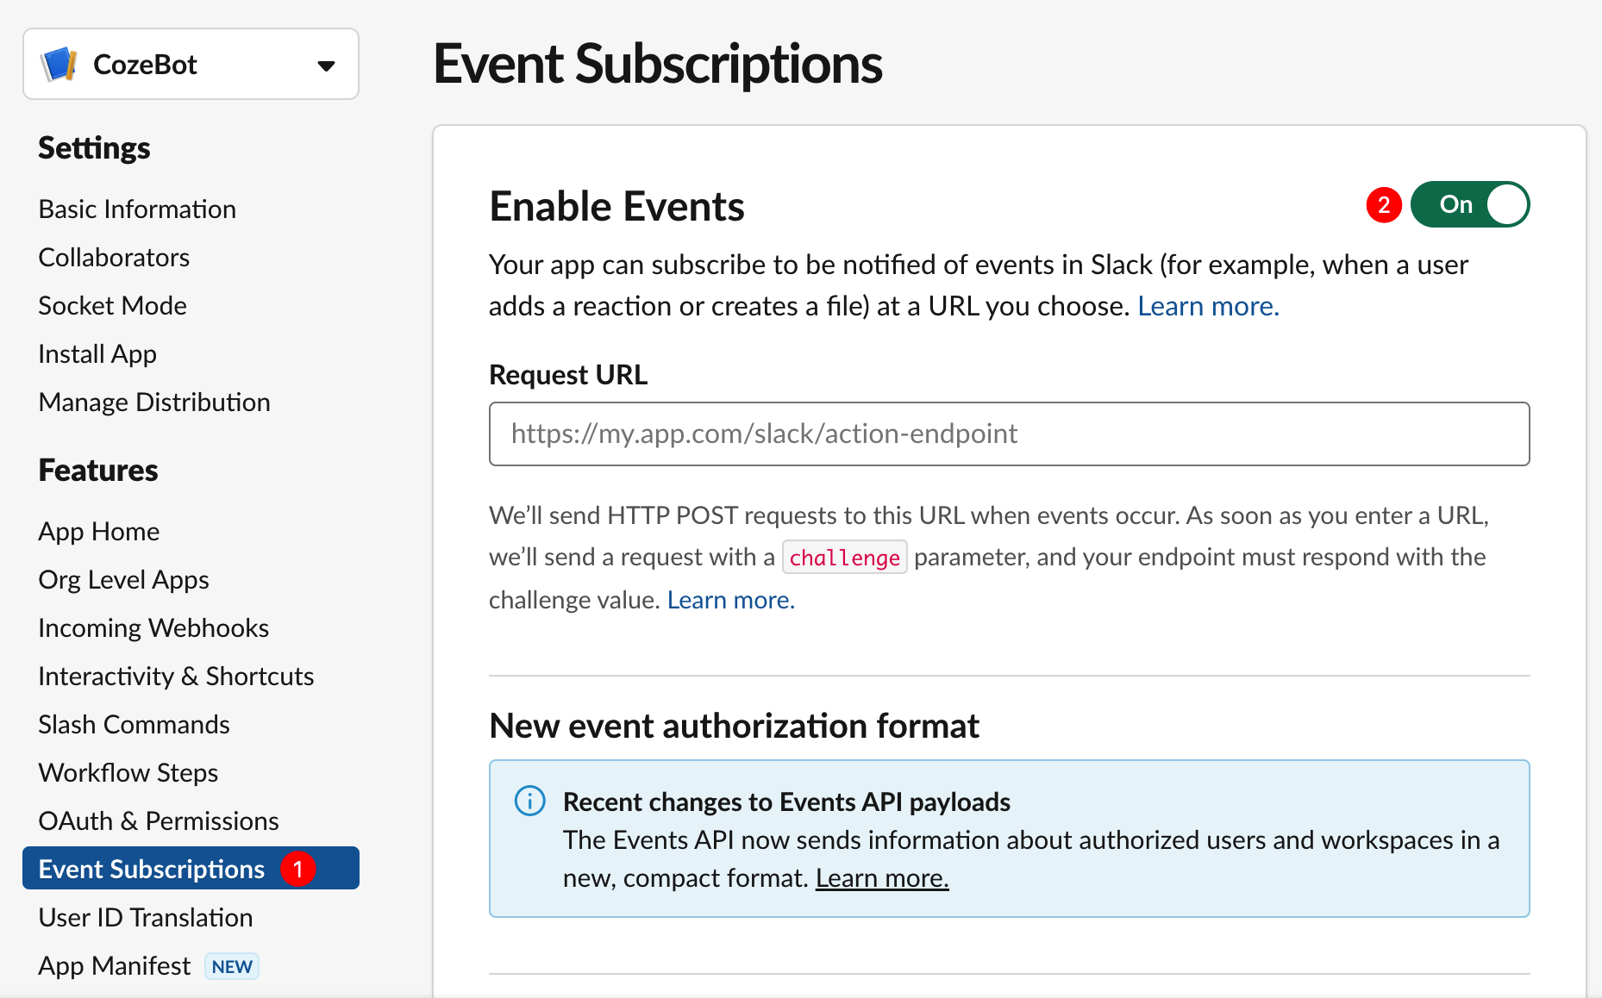This screenshot has width=1602, height=998.
Task: Click the Event Subscriptions page heading
Action: [658, 64]
